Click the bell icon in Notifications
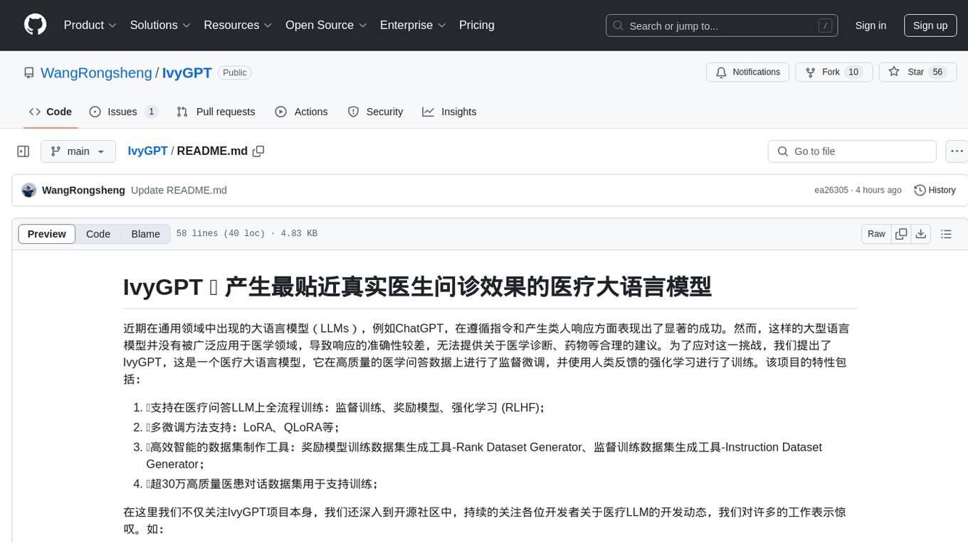Image resolution: width=968 pixels, height=543 pixels. (x=721, y=72)
